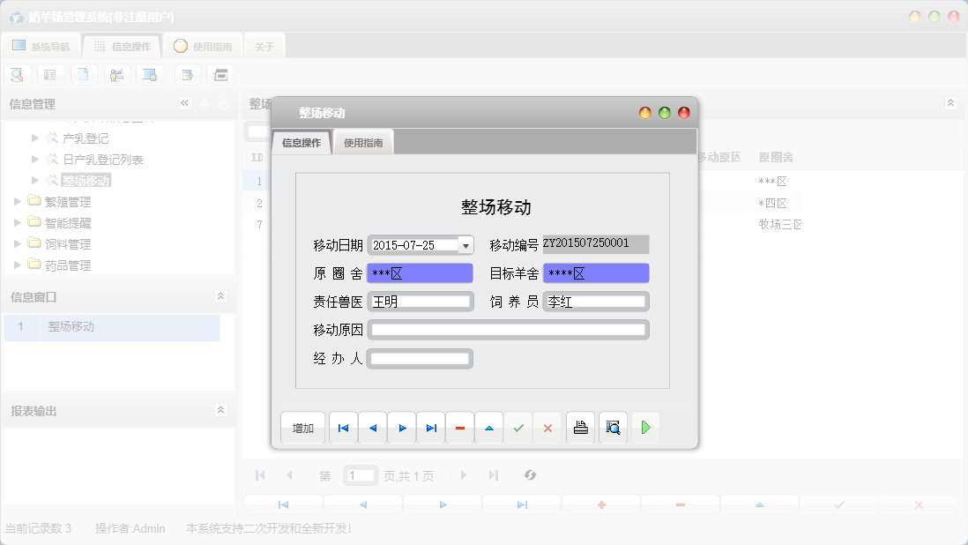The height and width of the screenshot is (545, 968).
Task: Click the page number input field
Action: pos(361,474)
